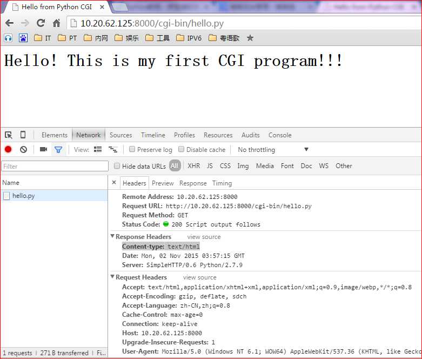Open the Headers details tab
The image size is (422, 359).
(135, 183)
